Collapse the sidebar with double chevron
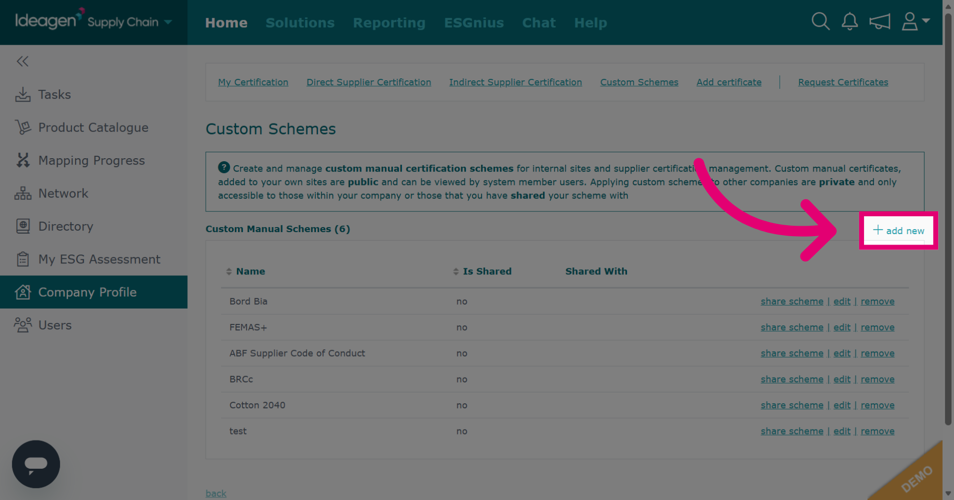 click(22, 62)
